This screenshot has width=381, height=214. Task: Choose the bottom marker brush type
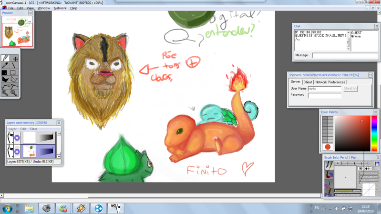(329, 192)
